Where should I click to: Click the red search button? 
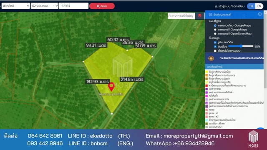(102, 6)
